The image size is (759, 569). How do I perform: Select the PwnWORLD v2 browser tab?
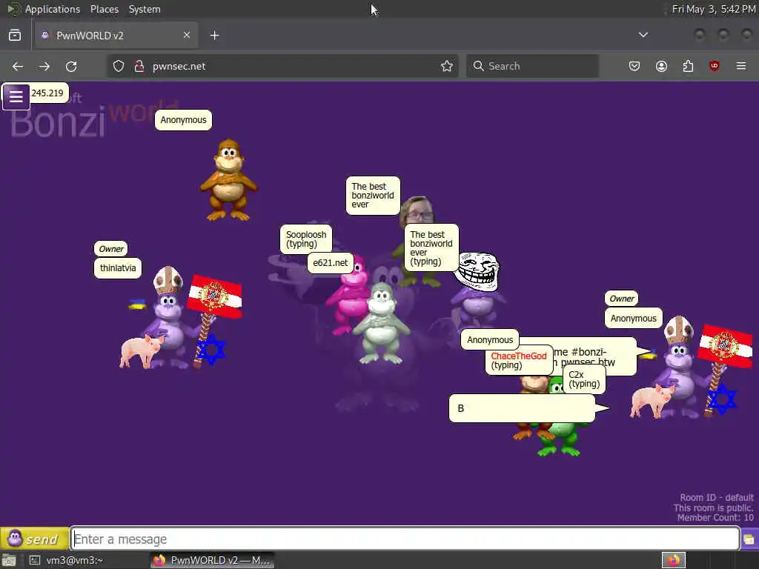pyautogui.click(x=116, y=36)
